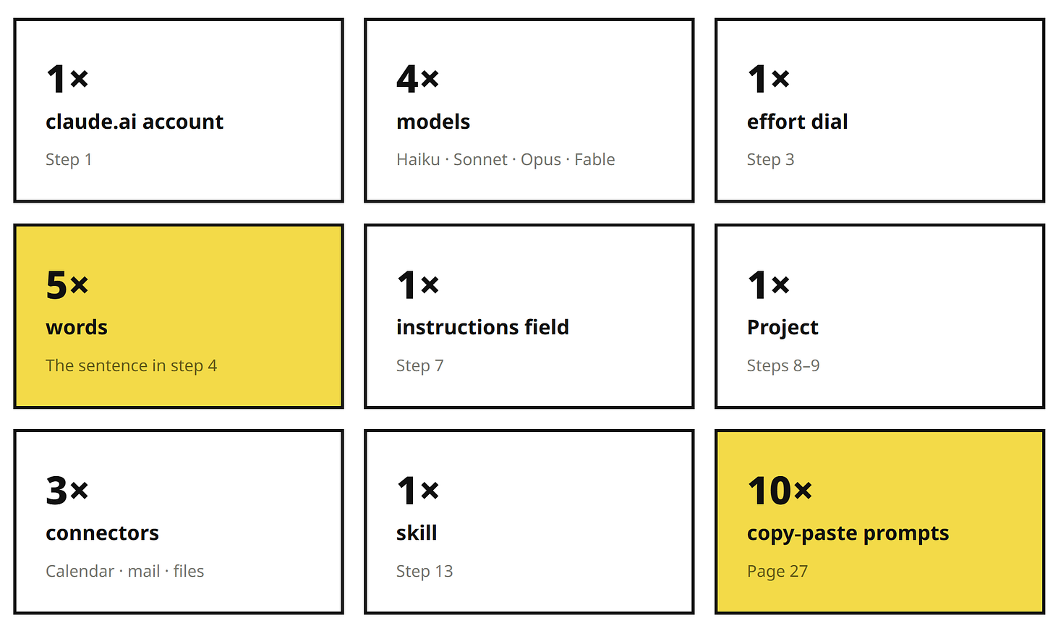1053x631 pixels.
Task: Open the yellow copy-paste prompts card
Action: [880, 522]
